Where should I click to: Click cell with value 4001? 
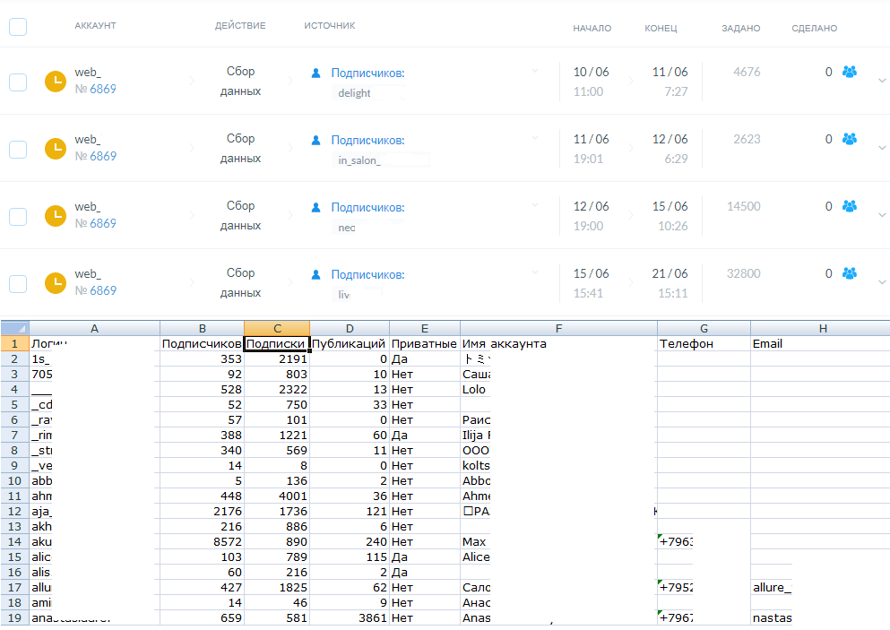tap(277, 496)
